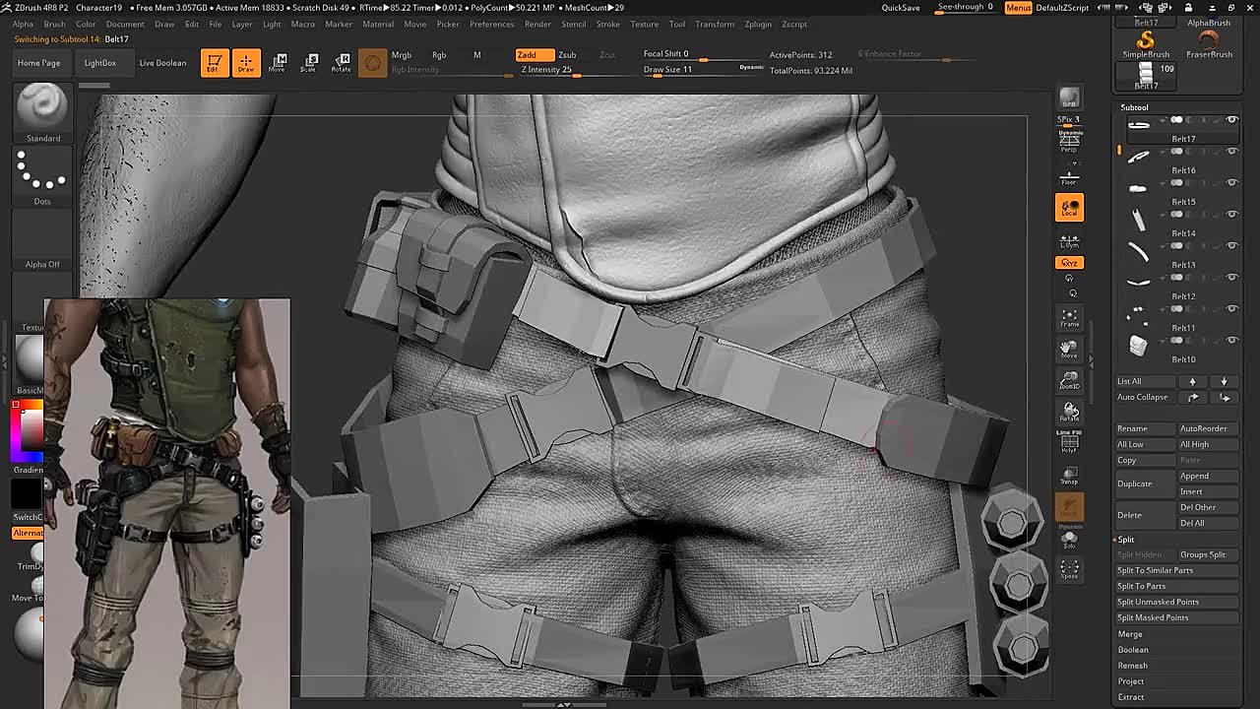Hide Belt14 subtool with eye icon
This screenshot has height=709, width=1260.
[1231, 215]
